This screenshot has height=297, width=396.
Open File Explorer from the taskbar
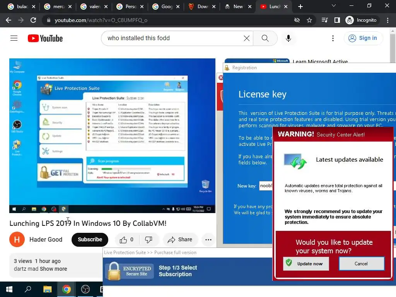coord(47,289)
